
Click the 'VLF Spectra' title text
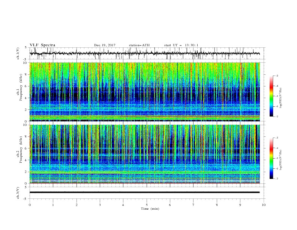tap(42, 45)
